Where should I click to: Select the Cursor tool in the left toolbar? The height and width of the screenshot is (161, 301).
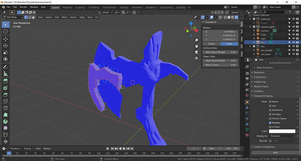5,31
